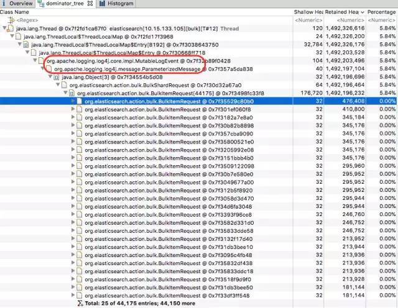Select BulkItemRequest @ 0x7f3049677a00 row
The height and width of the screenshot is (308, 398).
point(199,183)
